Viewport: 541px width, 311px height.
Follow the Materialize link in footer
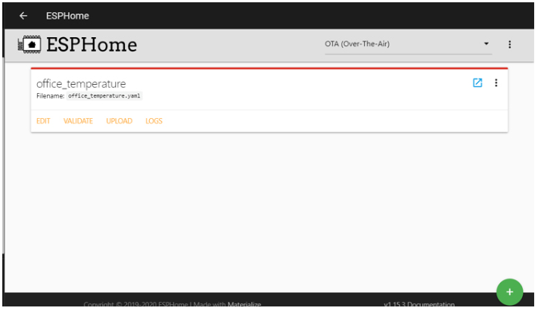tap(244, 305)
